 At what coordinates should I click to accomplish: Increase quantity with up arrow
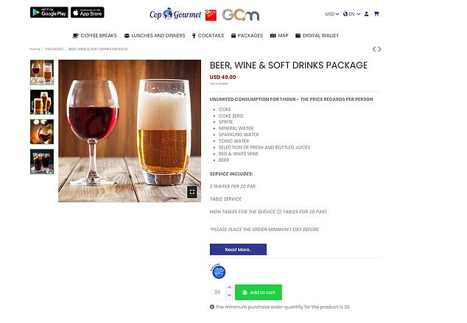(x=229, y=288)
